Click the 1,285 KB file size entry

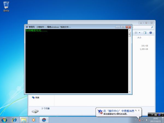pyautogui.click(x=144, y=49)
